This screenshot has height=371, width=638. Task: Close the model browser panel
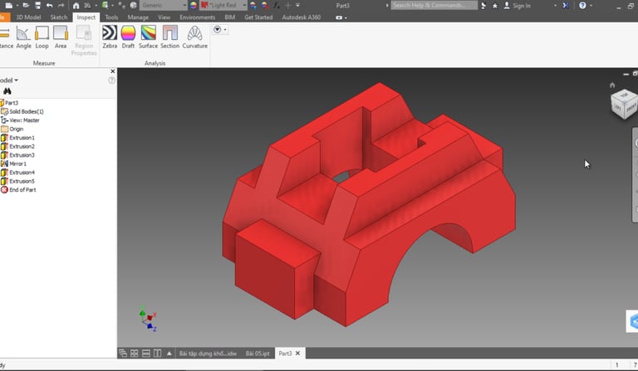tap(113, 71)
